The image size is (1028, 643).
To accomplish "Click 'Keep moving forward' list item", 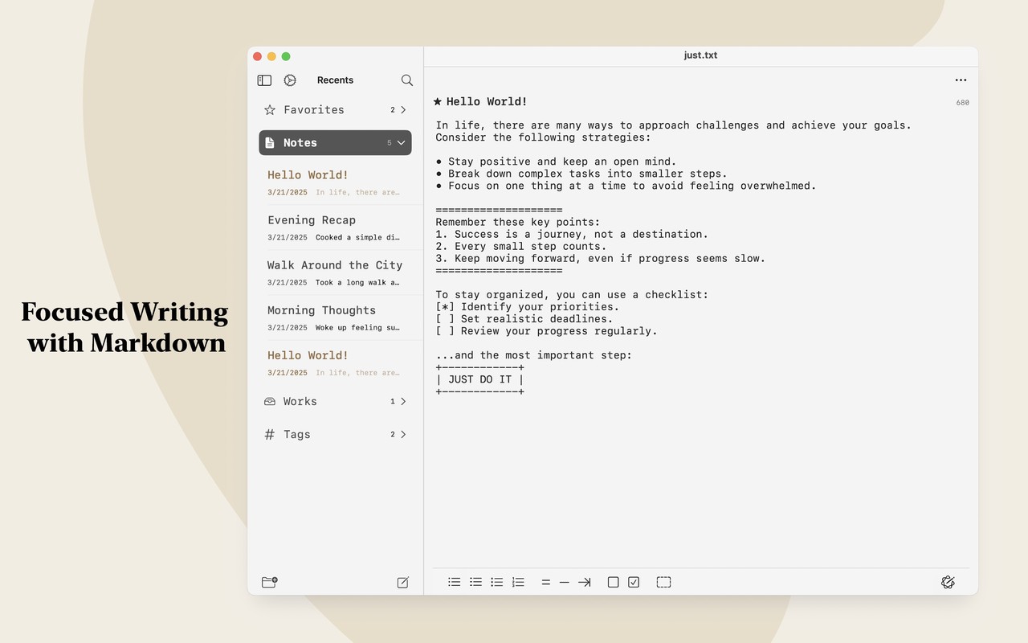I will click(x=601, y=258).
